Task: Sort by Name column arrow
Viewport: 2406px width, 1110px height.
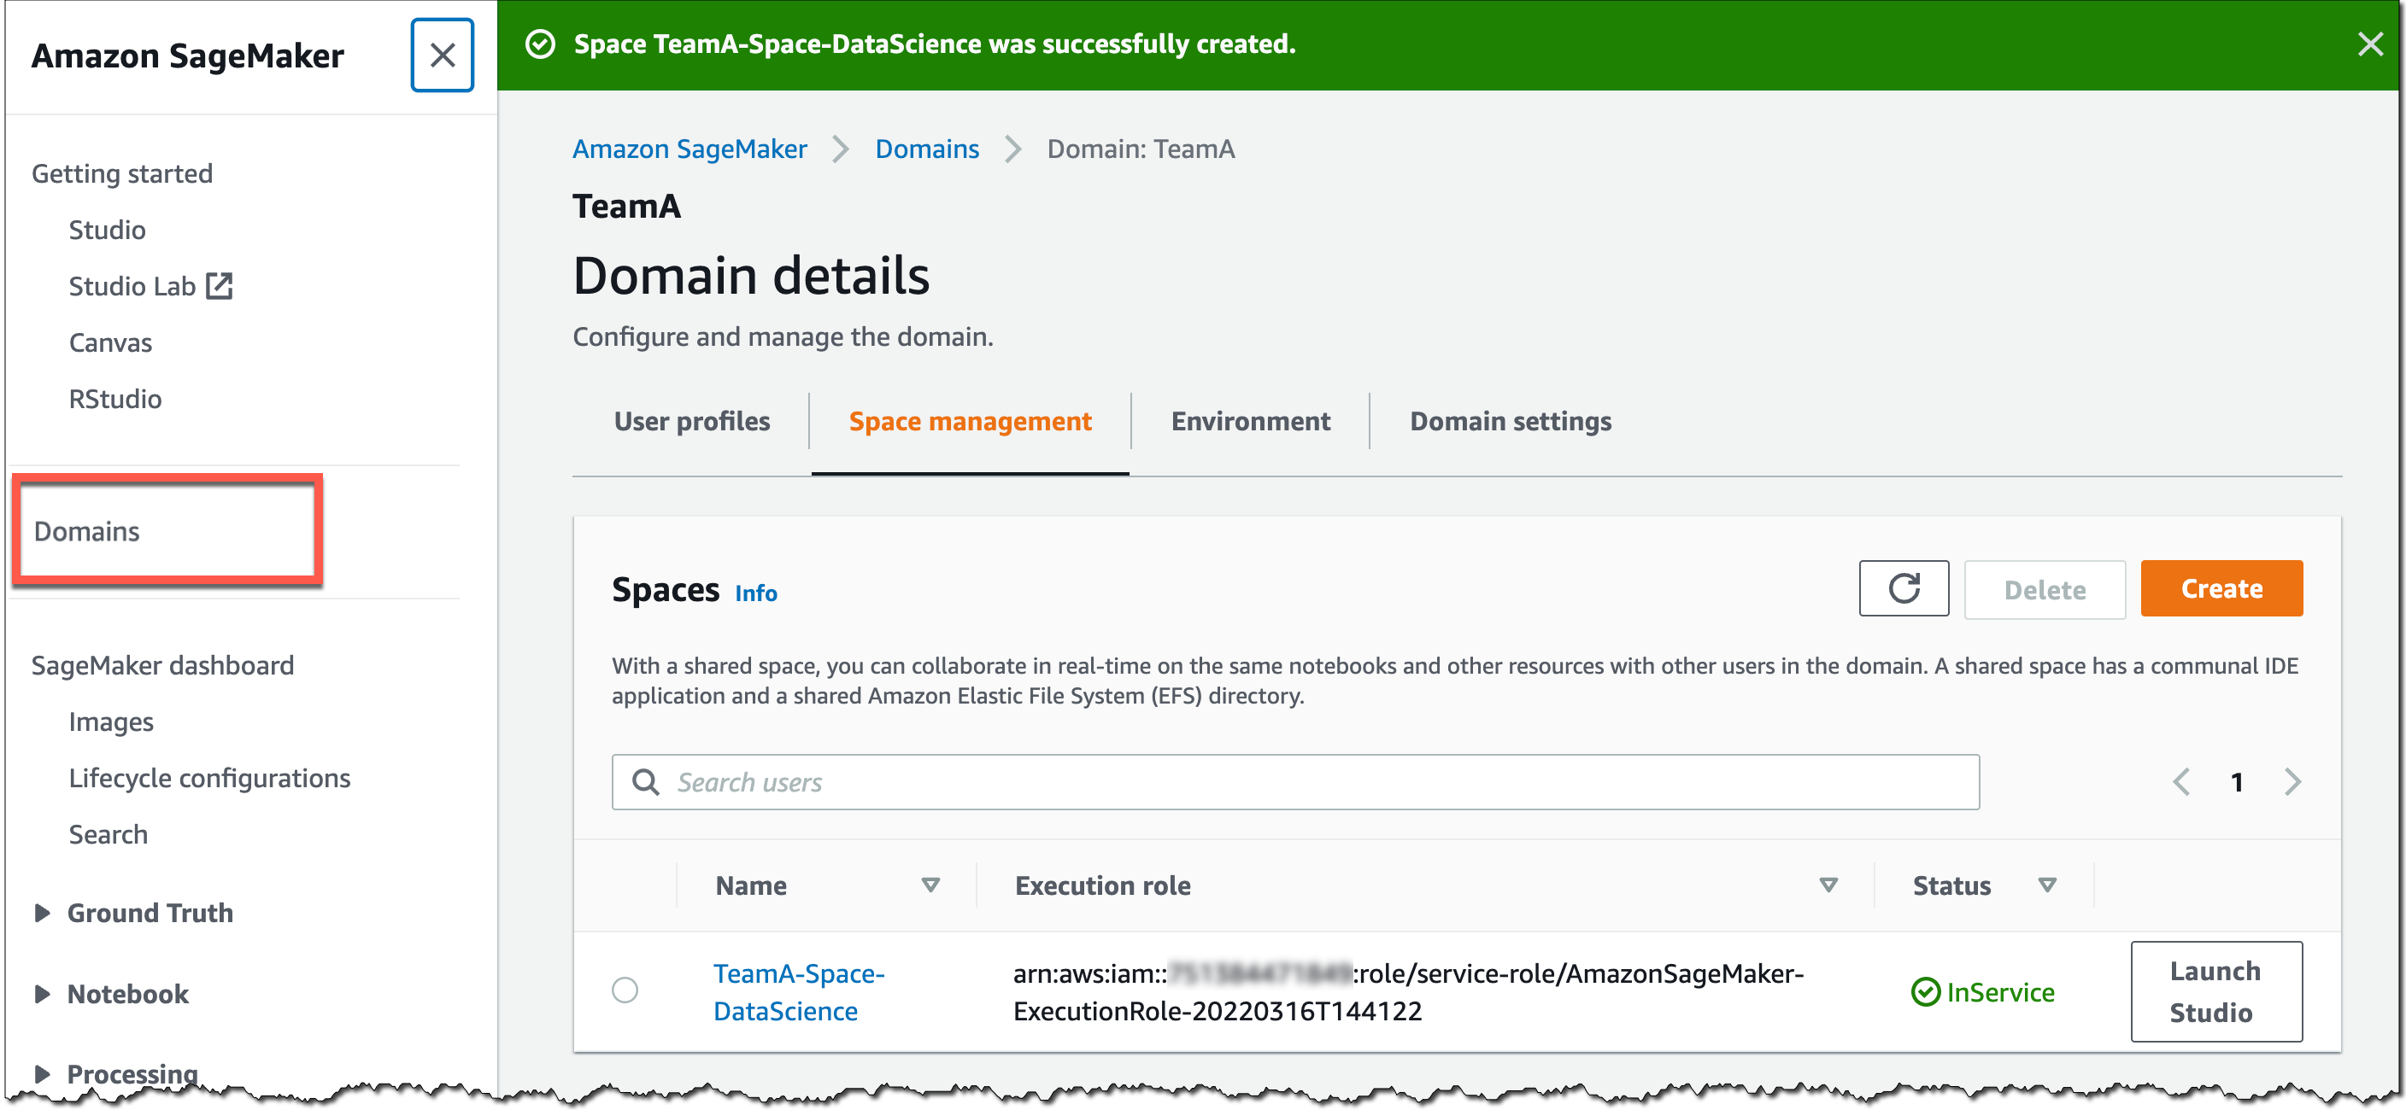Action: point(930,885)
